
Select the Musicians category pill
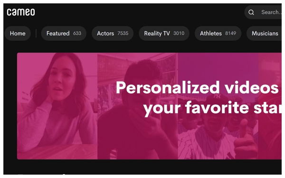tap(264, 33)
